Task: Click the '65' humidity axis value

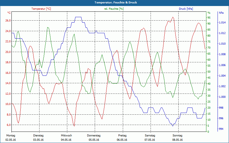Action: point(209,54)
